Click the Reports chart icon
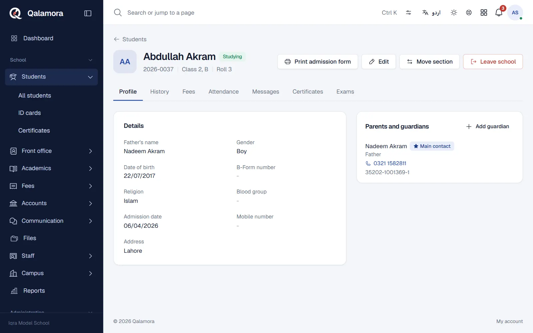The width and height of the screenshot is (533, 333). click(x=14, y=291)
